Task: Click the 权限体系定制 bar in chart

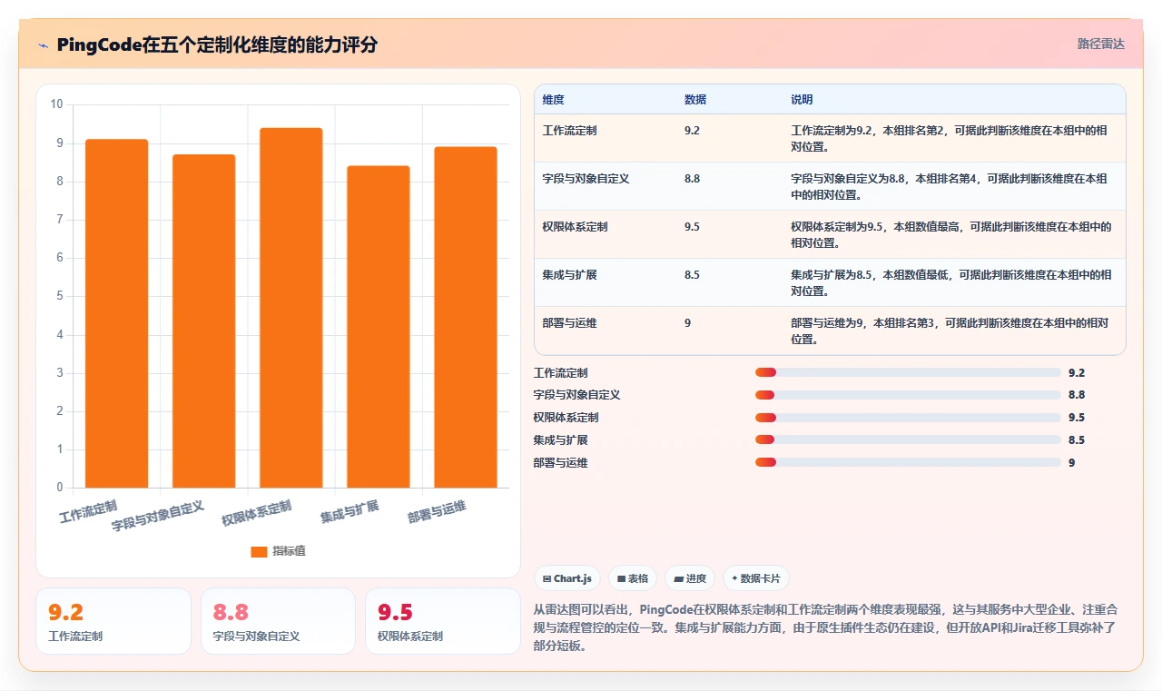Action: [291, 308]
